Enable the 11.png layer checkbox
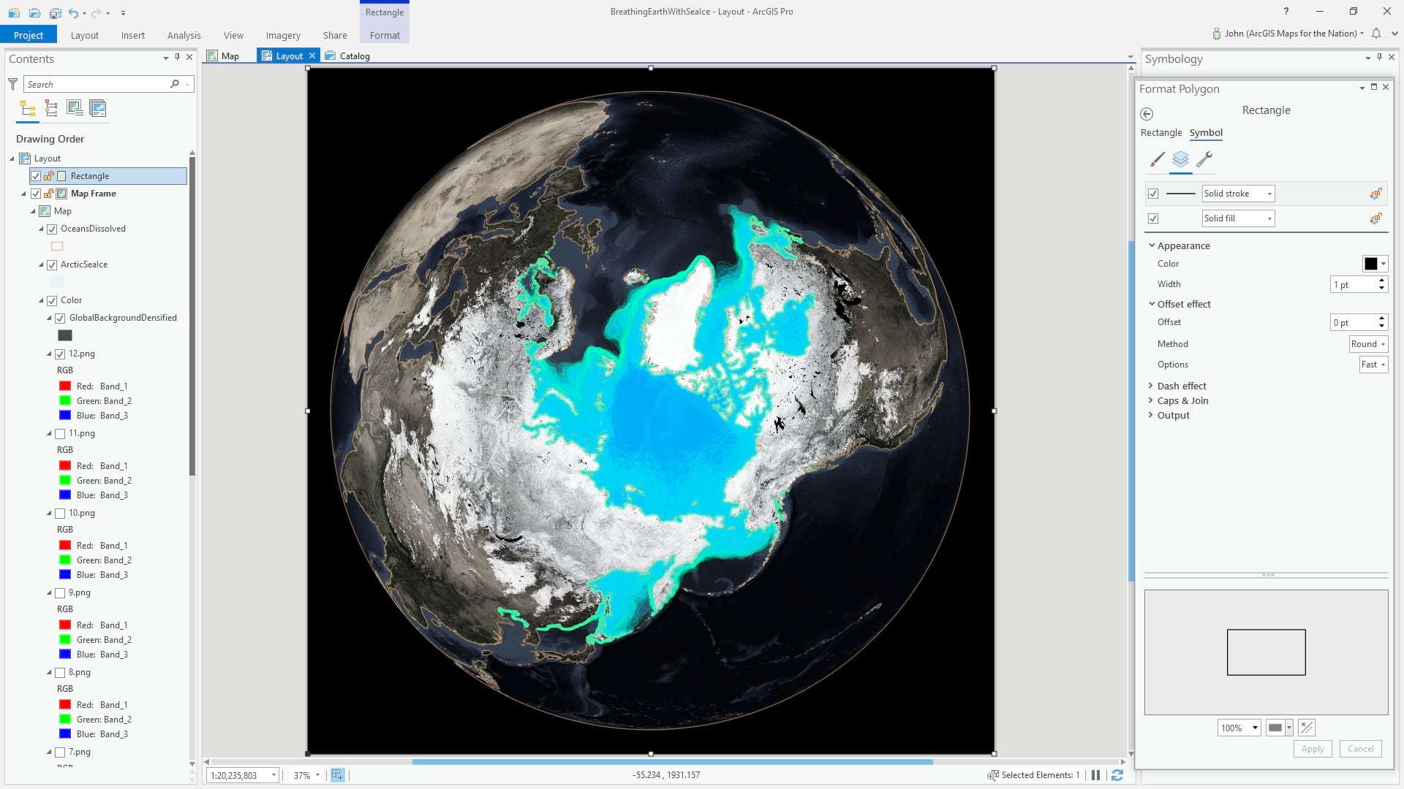 [x=60, y=433]
